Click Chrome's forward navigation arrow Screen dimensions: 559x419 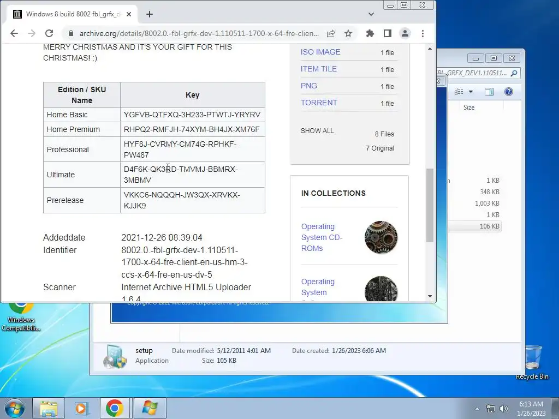click(x=32, y=33)
